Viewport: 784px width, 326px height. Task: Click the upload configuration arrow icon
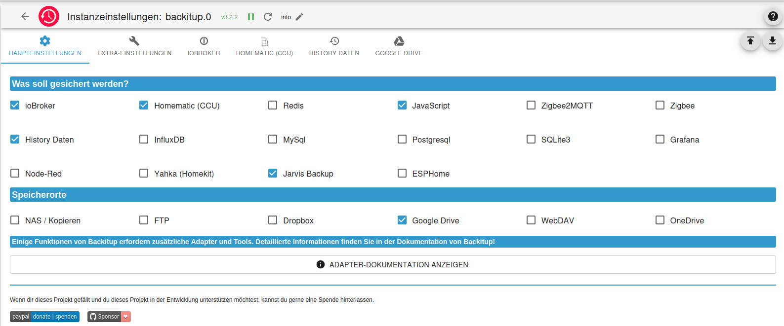tap(750, 40)
